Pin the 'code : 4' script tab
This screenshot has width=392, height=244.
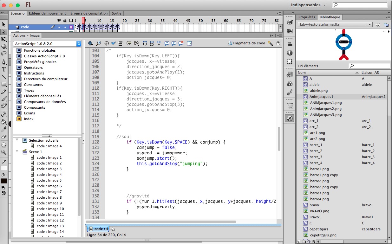coord(113,229)
